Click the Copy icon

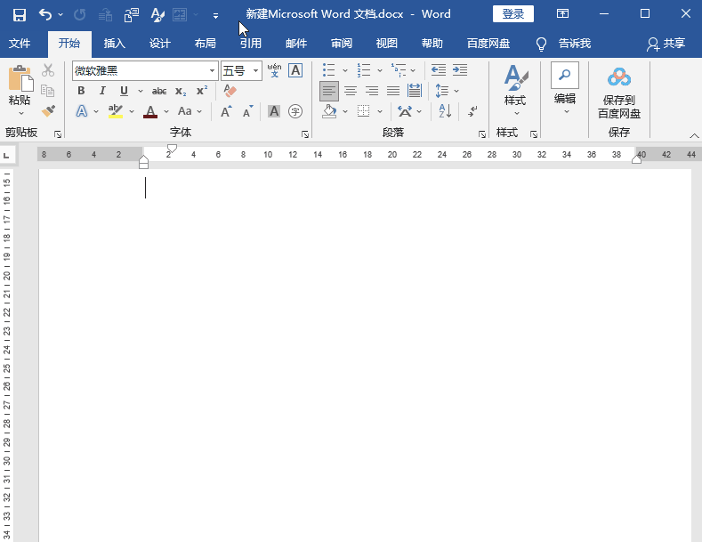coord(48,91)
